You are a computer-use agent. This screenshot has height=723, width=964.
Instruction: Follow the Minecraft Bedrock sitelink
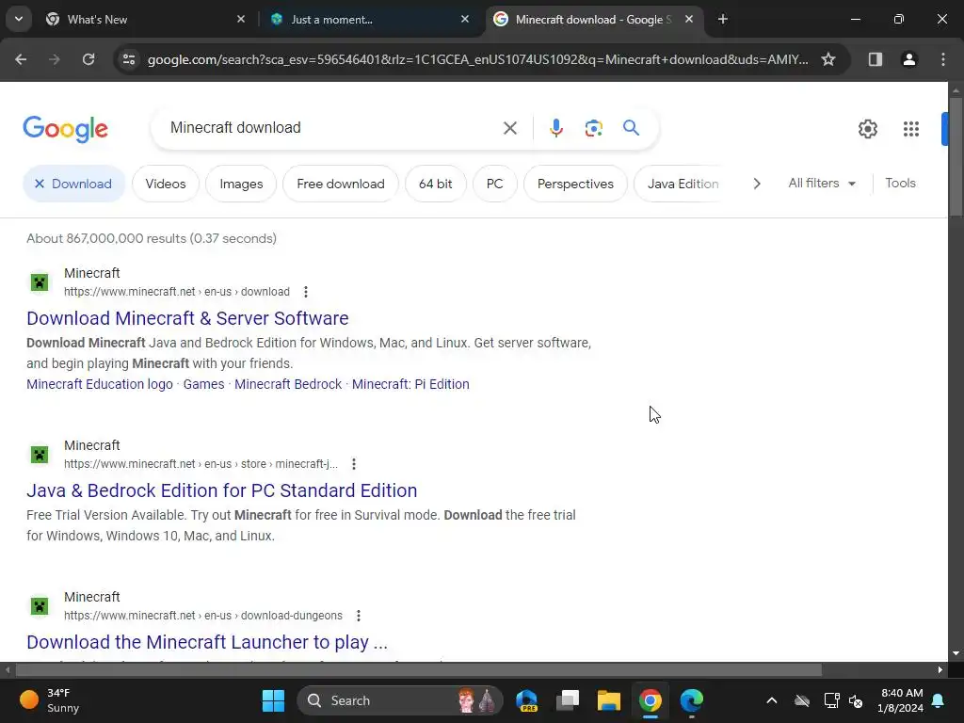coord(288,384)
